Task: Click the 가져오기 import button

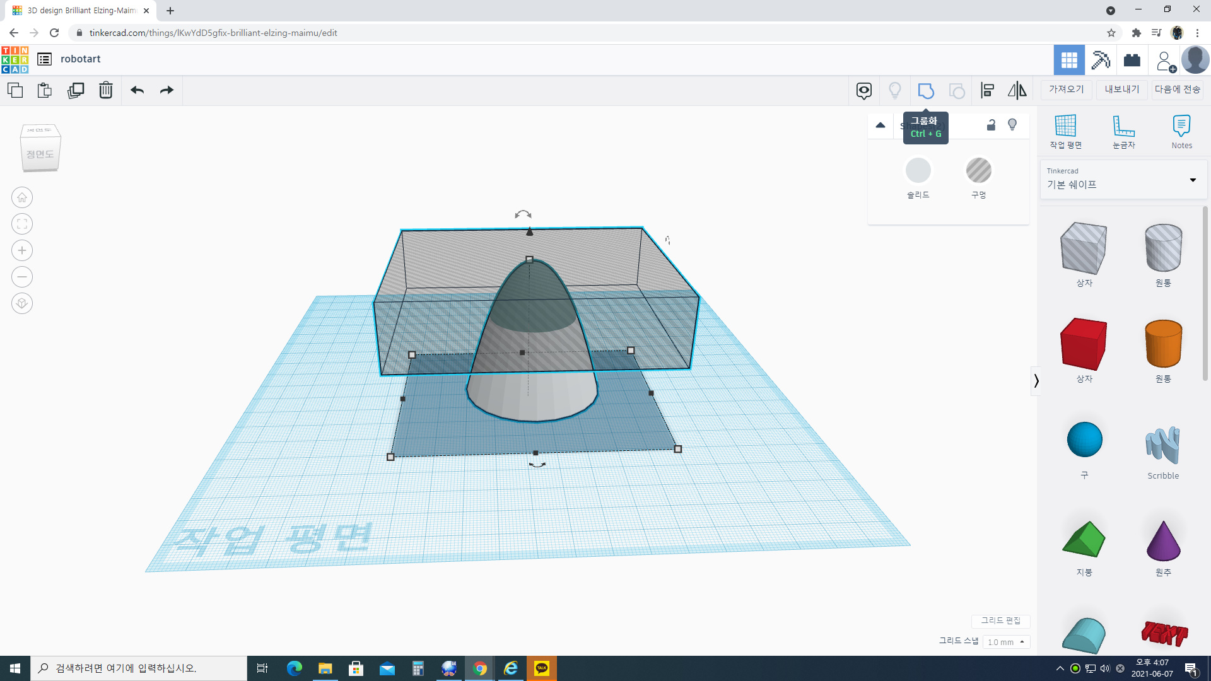Action: click(1066, 90)
